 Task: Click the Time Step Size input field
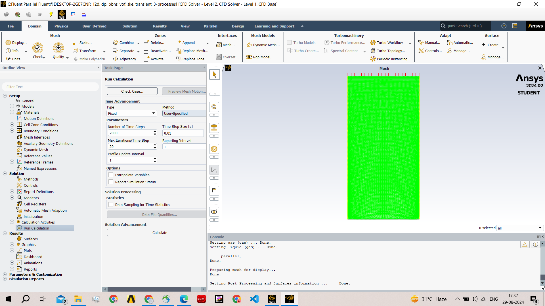click(183, 133)
